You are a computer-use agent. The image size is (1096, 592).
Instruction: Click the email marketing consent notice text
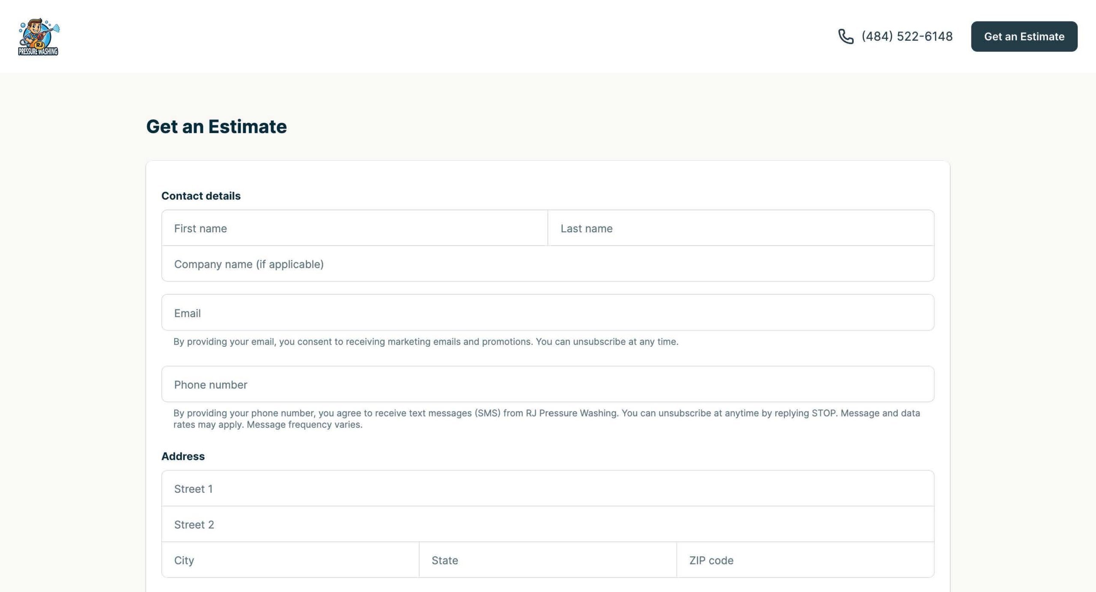click(x=426, y=342)
